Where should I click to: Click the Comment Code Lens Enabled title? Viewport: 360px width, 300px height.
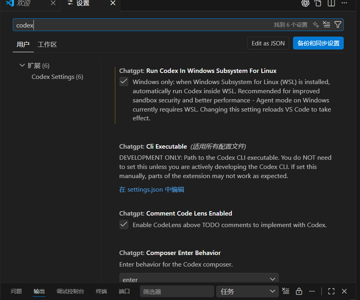176,214
